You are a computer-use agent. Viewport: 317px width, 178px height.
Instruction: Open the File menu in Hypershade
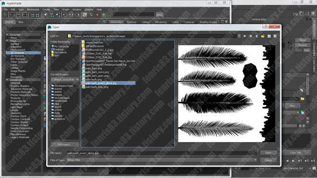pyautogui.click(x=5, y=10)
